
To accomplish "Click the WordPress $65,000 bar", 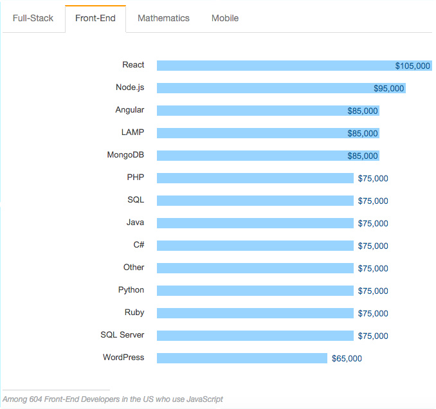I will (x=242, y=358).
